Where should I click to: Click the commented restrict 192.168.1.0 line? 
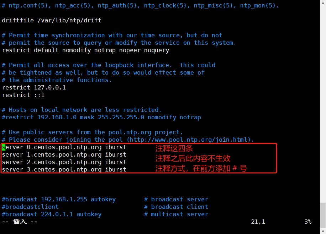pos(101,117)
